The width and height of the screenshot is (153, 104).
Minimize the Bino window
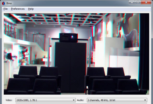coord(132,2)
